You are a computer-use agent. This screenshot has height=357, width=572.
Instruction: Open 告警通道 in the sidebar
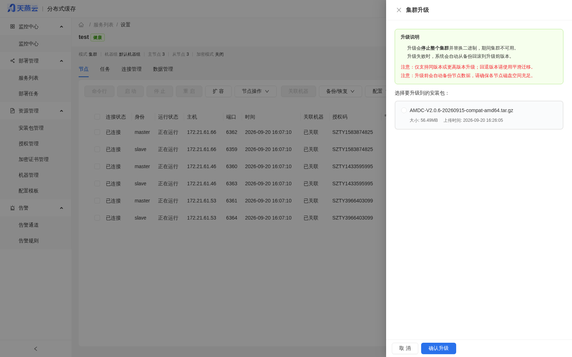point(36,225)
